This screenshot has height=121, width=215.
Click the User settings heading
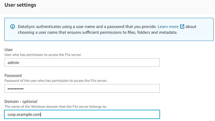pyautogui.click(x=20, y=5)
